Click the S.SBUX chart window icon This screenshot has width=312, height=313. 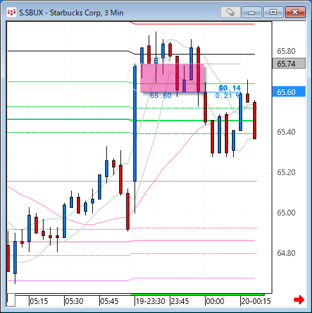point(12,12)
